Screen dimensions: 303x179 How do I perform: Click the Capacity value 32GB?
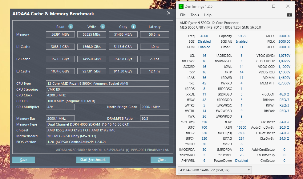[241, 36]
